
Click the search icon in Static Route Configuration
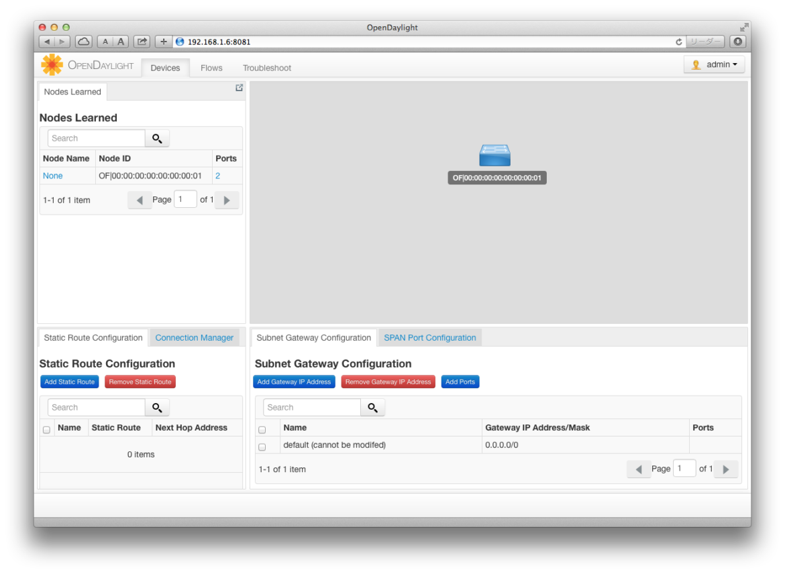(157, 407)
